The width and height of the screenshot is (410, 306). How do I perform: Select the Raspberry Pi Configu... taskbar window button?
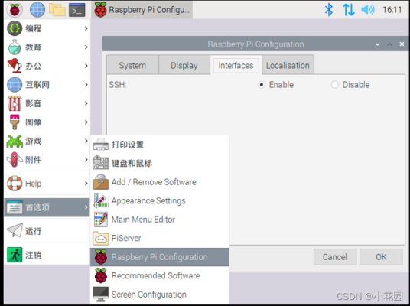point(142,10)
